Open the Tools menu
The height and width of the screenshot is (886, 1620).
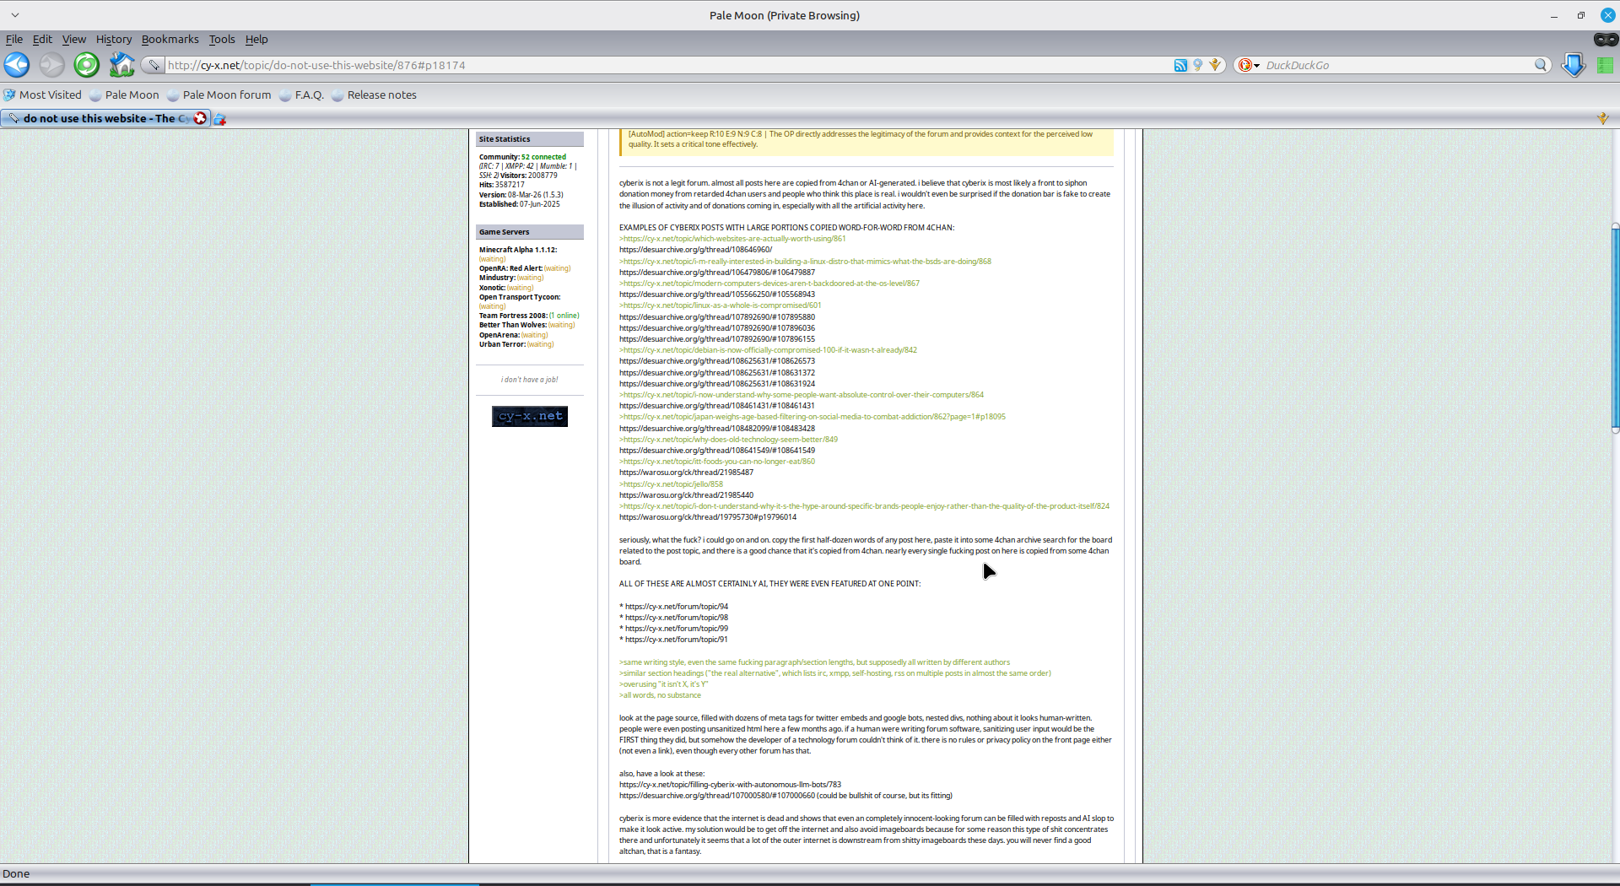pyautogui.click(x=222, y=39)
